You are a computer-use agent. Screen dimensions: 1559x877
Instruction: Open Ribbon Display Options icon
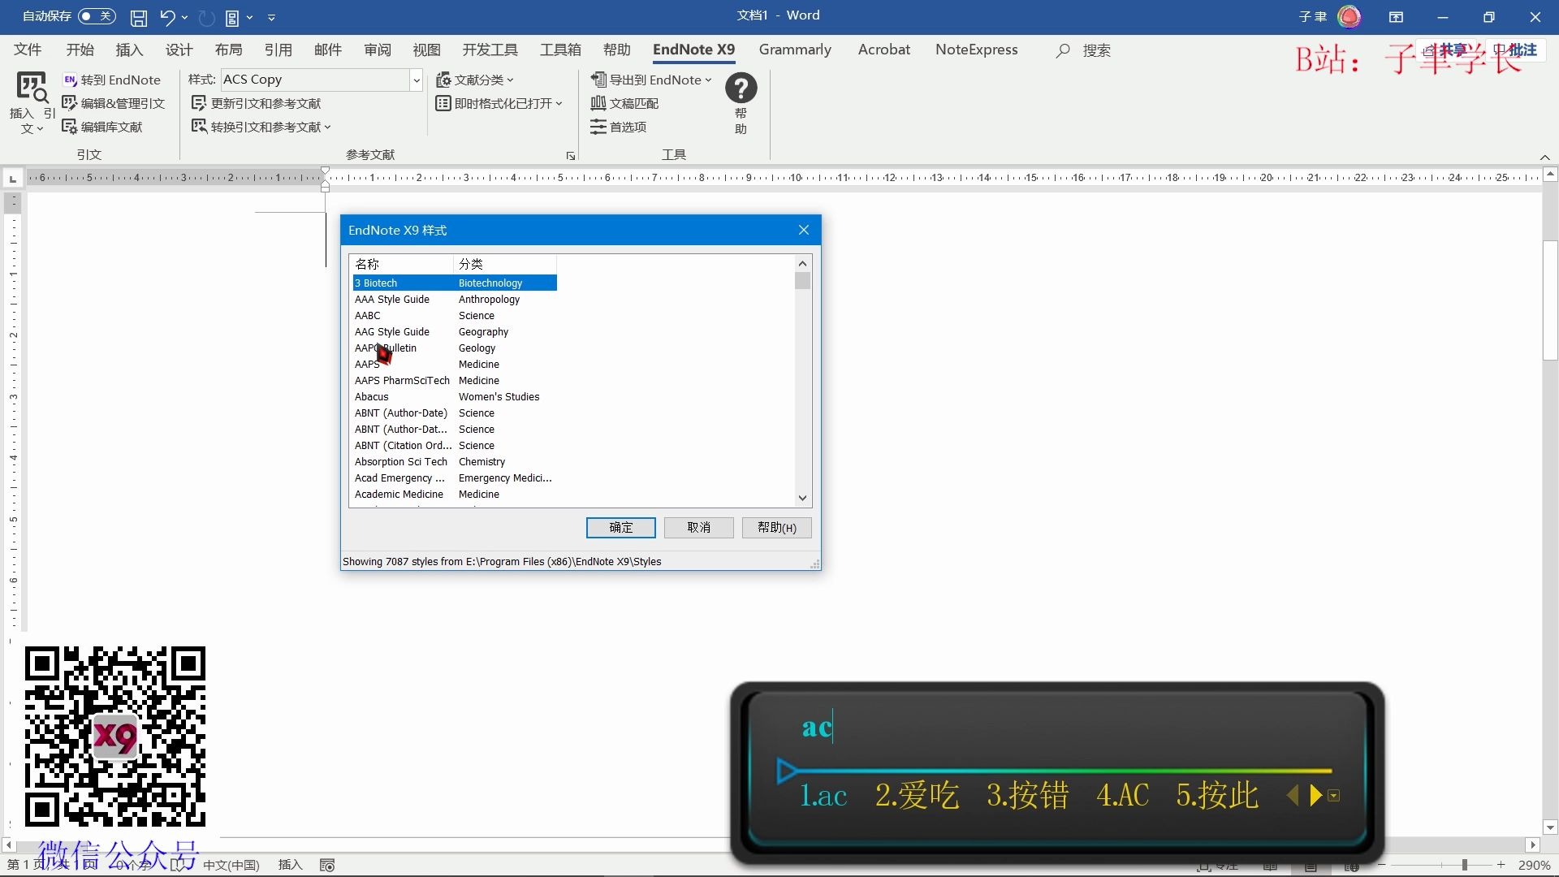1396,17
